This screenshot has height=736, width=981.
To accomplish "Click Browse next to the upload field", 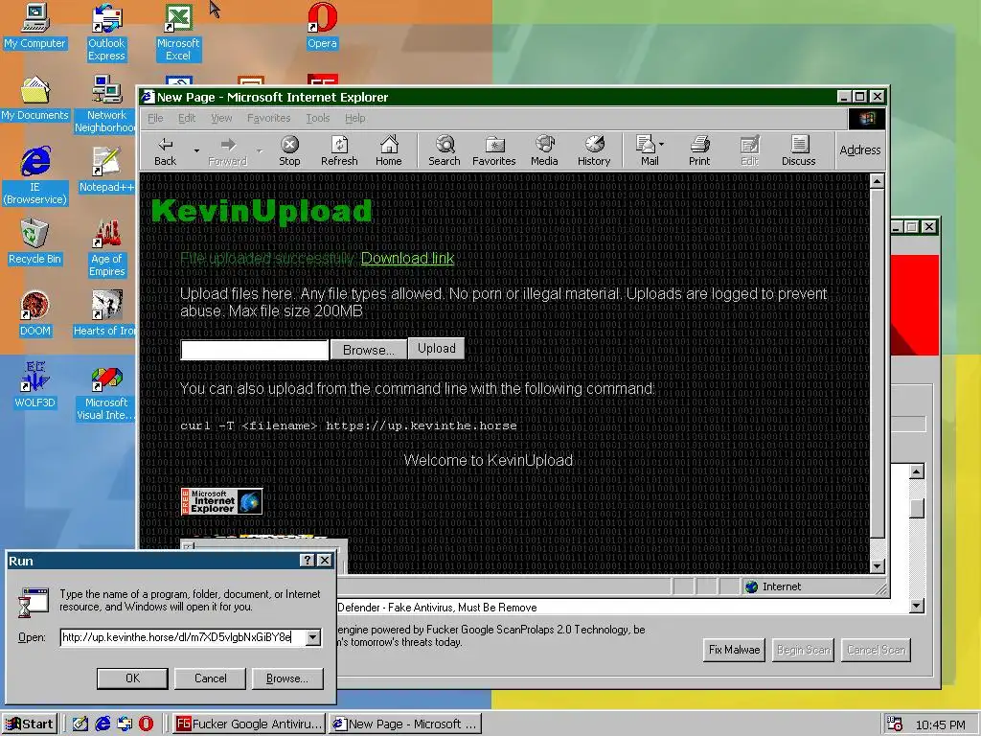I will [369, 350].
